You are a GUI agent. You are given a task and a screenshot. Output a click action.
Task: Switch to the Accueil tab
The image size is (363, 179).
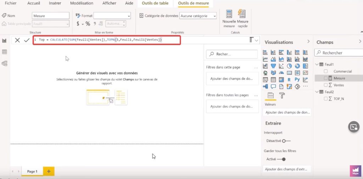(34, 3)
